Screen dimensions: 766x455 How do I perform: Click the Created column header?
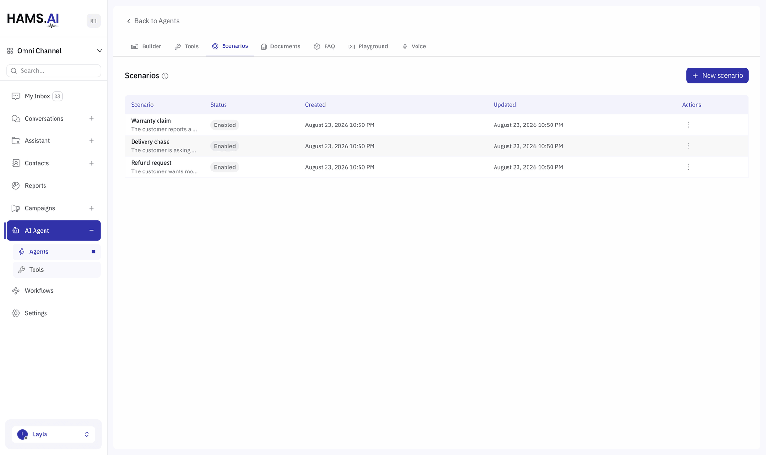coord(315,105)
